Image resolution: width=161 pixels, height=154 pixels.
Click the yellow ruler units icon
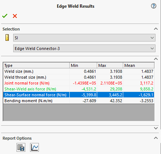coord(7,37)
